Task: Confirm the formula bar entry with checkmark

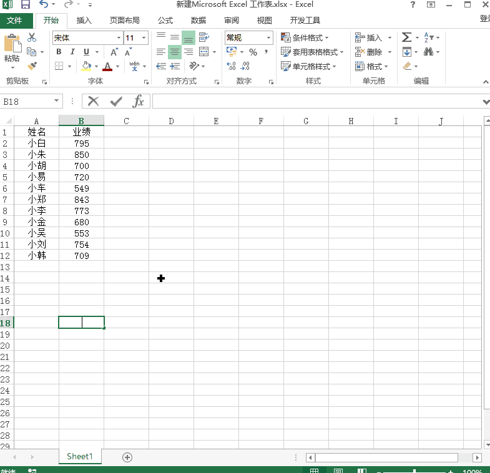Action: [x=116, y=101]
